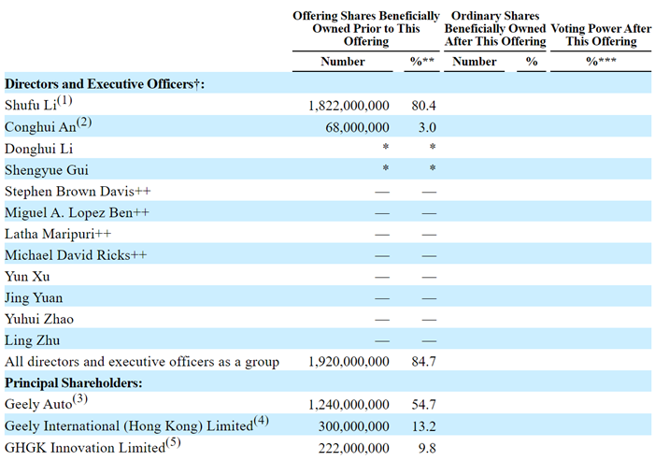Click Shufu Li's 80.4 percentage
Screen dimensions: 655x461
423,106
